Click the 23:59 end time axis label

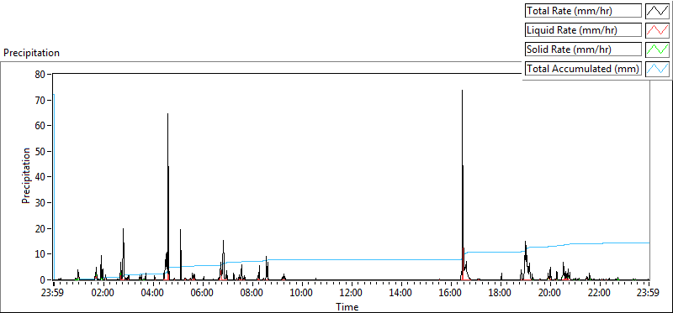(649, 294)
